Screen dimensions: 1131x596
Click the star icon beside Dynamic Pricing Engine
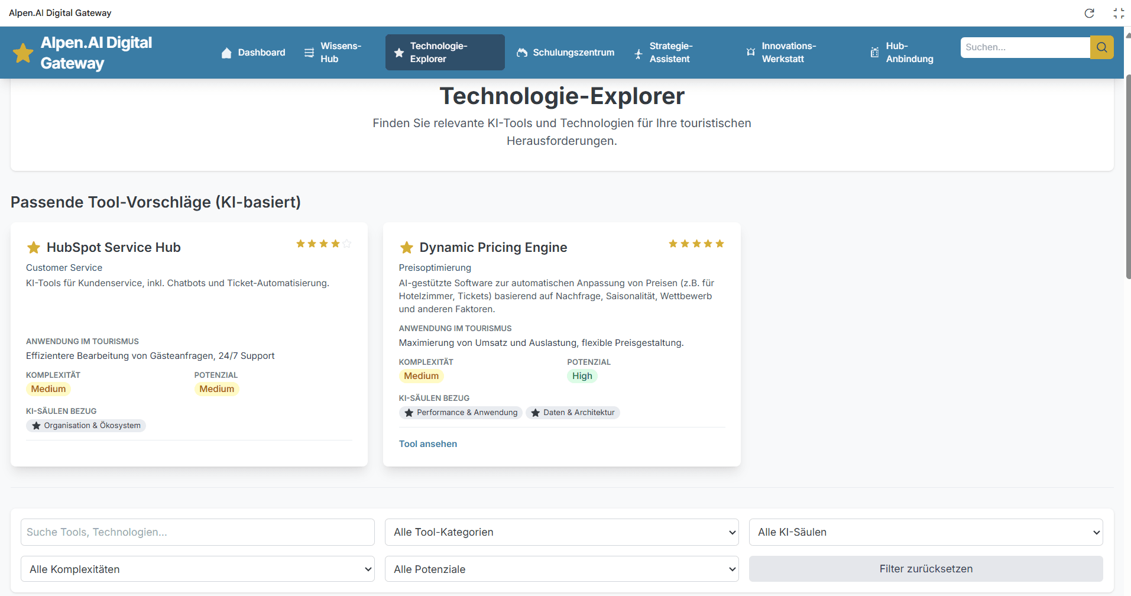click(x=407, y=247)
